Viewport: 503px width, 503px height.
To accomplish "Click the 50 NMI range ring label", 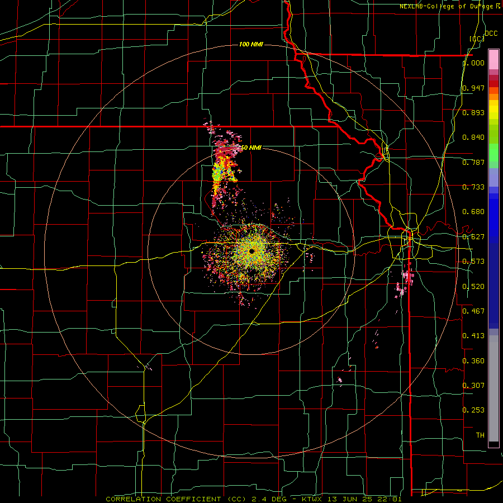I will pyautogui.click(x=251, y=148).
